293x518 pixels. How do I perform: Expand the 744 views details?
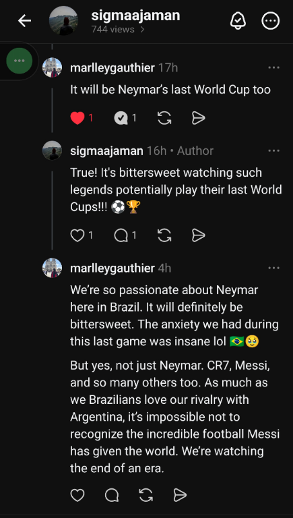click(x=118, y=30)
